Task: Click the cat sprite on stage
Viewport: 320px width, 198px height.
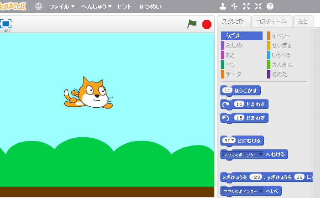Action: pos(88,93)
